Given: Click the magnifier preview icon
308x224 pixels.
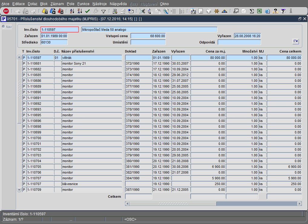Looking at the screenshot, I should (x=166, y=11).
